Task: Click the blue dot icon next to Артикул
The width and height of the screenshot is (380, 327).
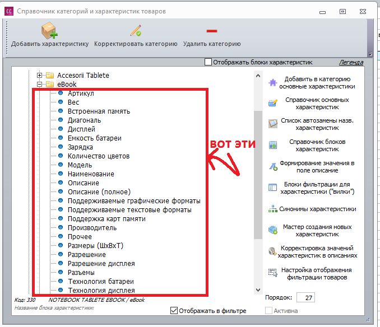Action: click(61, 93)
